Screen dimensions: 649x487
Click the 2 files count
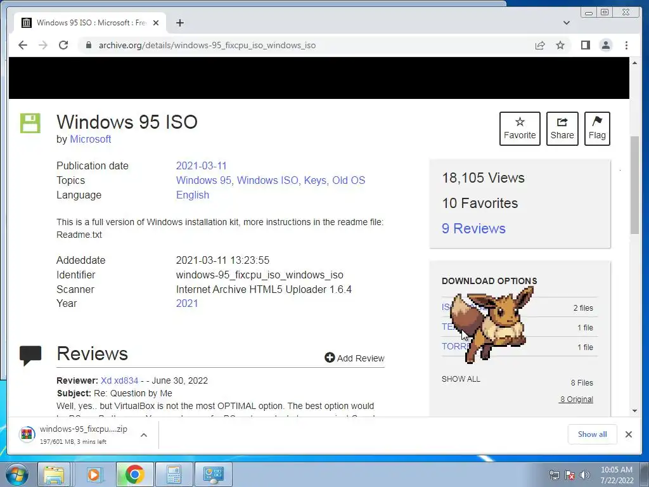[583, 308]
